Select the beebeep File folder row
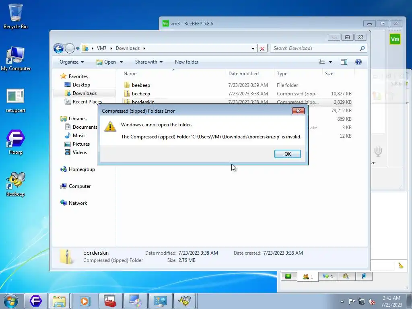The height and width of the screenshot is (309, 412). [x=237, y=85]
